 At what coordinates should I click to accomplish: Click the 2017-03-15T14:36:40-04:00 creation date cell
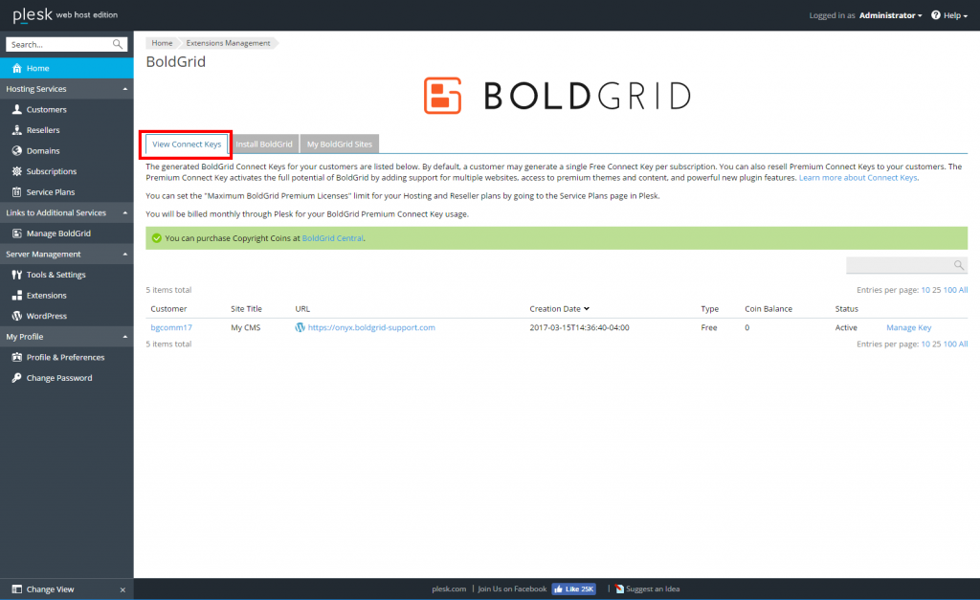click(579, 327)
